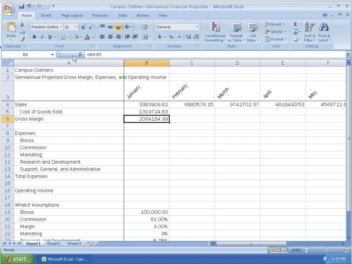Switch to Sheet2 worksheet tab
Image resolution: width=352 pixels, height=264 pixels.
pyautogui.click(x=54, y=244)
